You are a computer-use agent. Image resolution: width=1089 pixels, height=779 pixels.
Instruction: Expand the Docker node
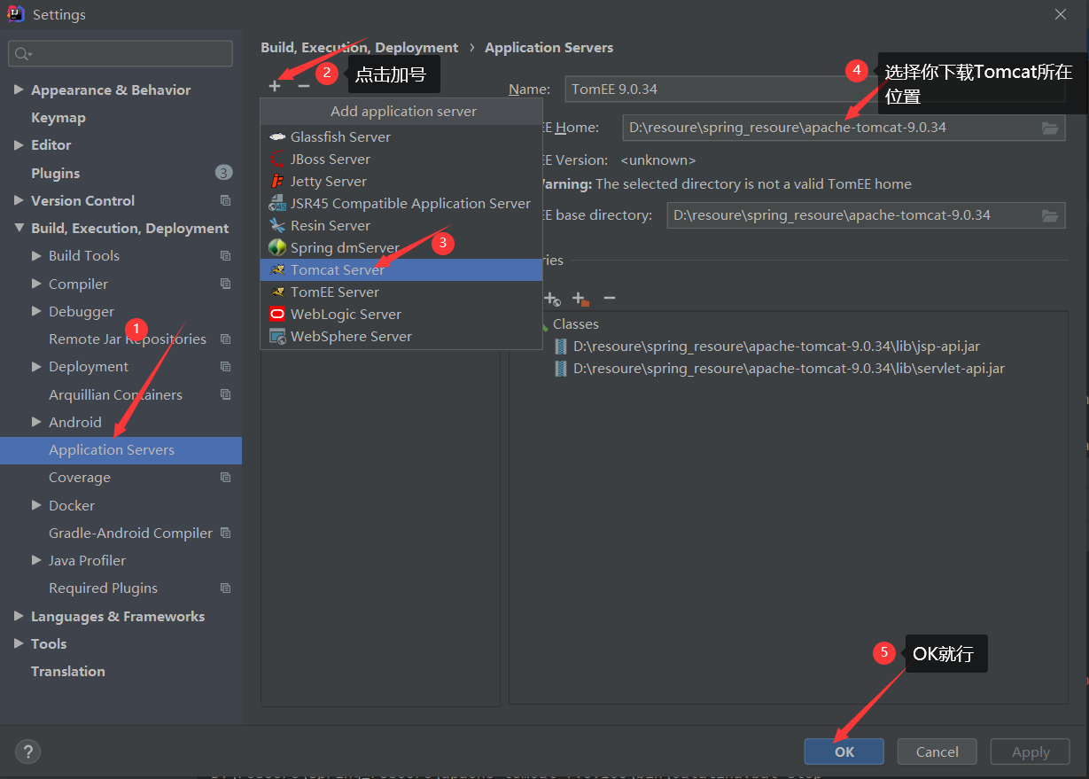pyautogui.click(x=36, y=505)
